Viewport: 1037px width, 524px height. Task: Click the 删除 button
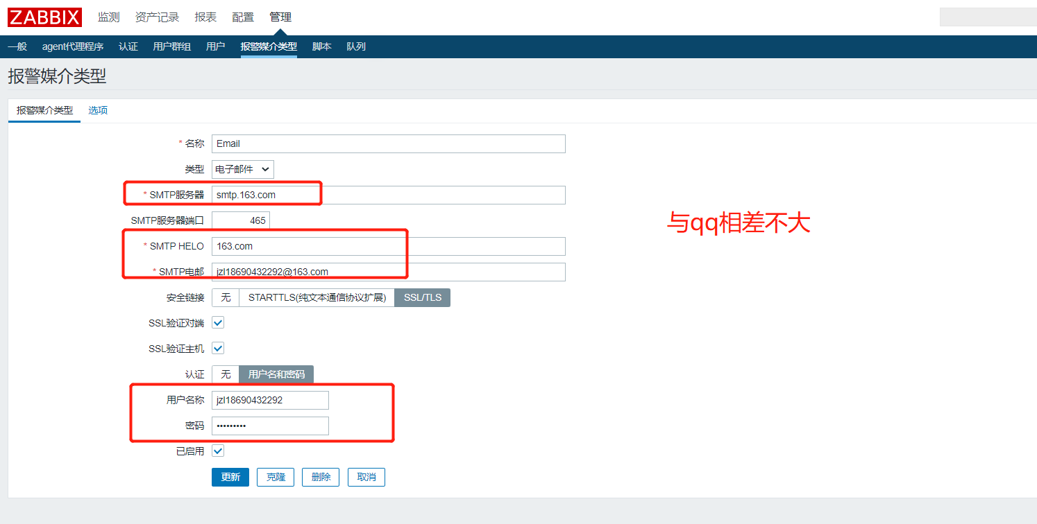click(x=321, y=477)
